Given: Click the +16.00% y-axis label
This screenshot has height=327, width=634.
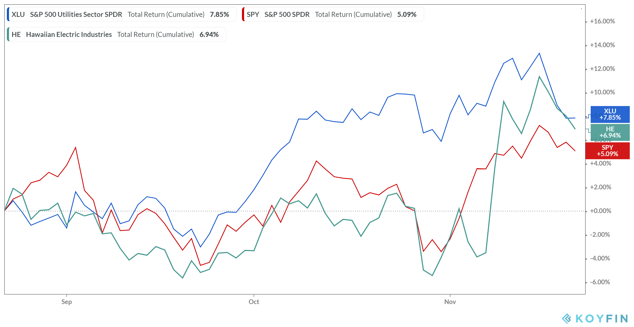Looking at the screenshot, I should pos(603,21).
